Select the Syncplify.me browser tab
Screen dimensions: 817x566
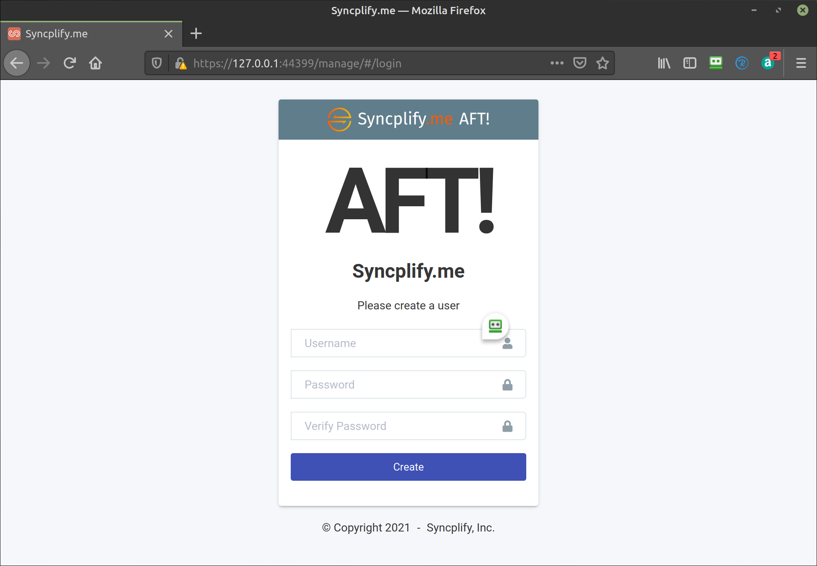91,34
